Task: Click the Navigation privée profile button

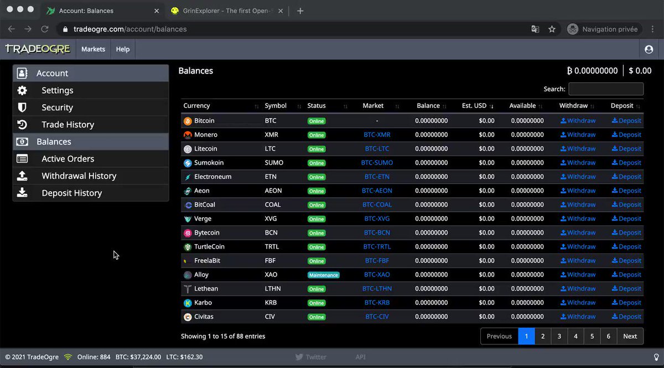Action: coord(604,29)
